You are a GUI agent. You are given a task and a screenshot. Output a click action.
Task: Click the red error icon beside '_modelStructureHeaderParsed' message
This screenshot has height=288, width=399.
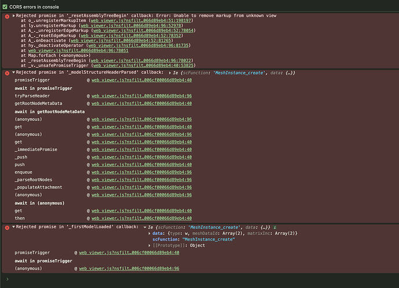(7, 73)
